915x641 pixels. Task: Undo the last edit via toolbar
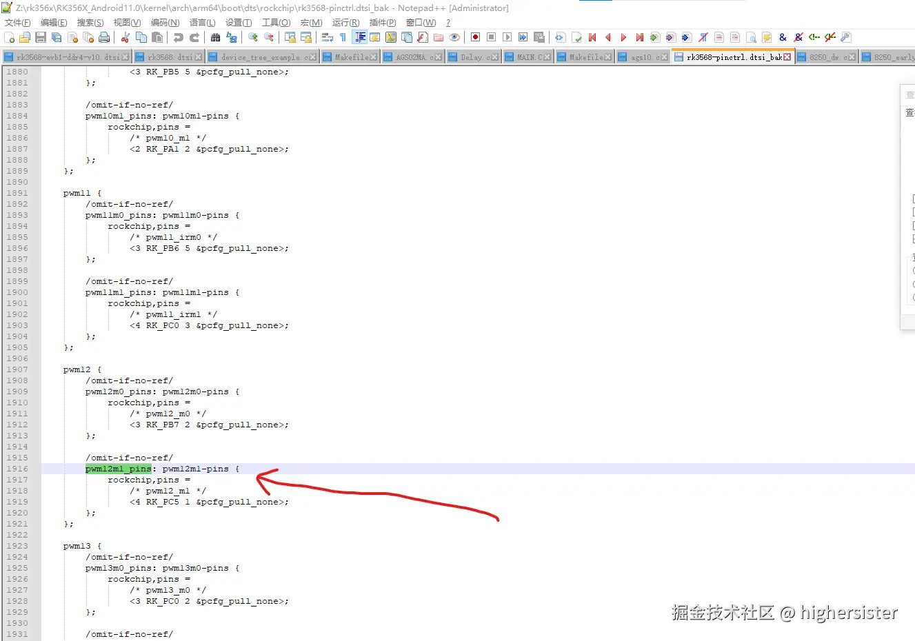coord(179,37)
